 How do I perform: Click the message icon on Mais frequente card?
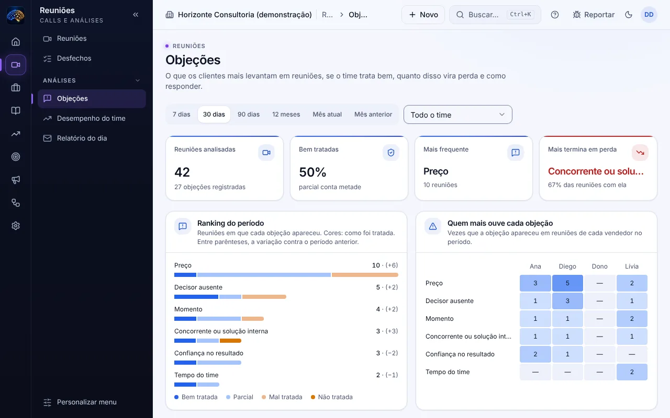point(516,153)
